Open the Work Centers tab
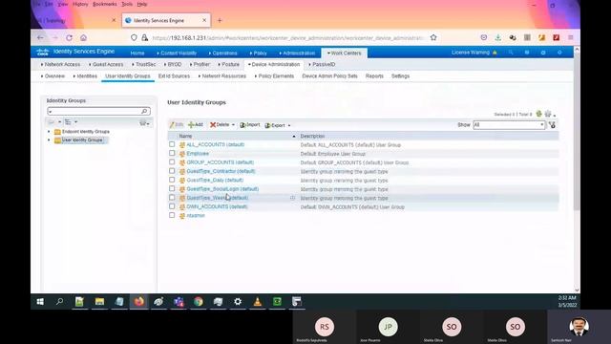 344,54
